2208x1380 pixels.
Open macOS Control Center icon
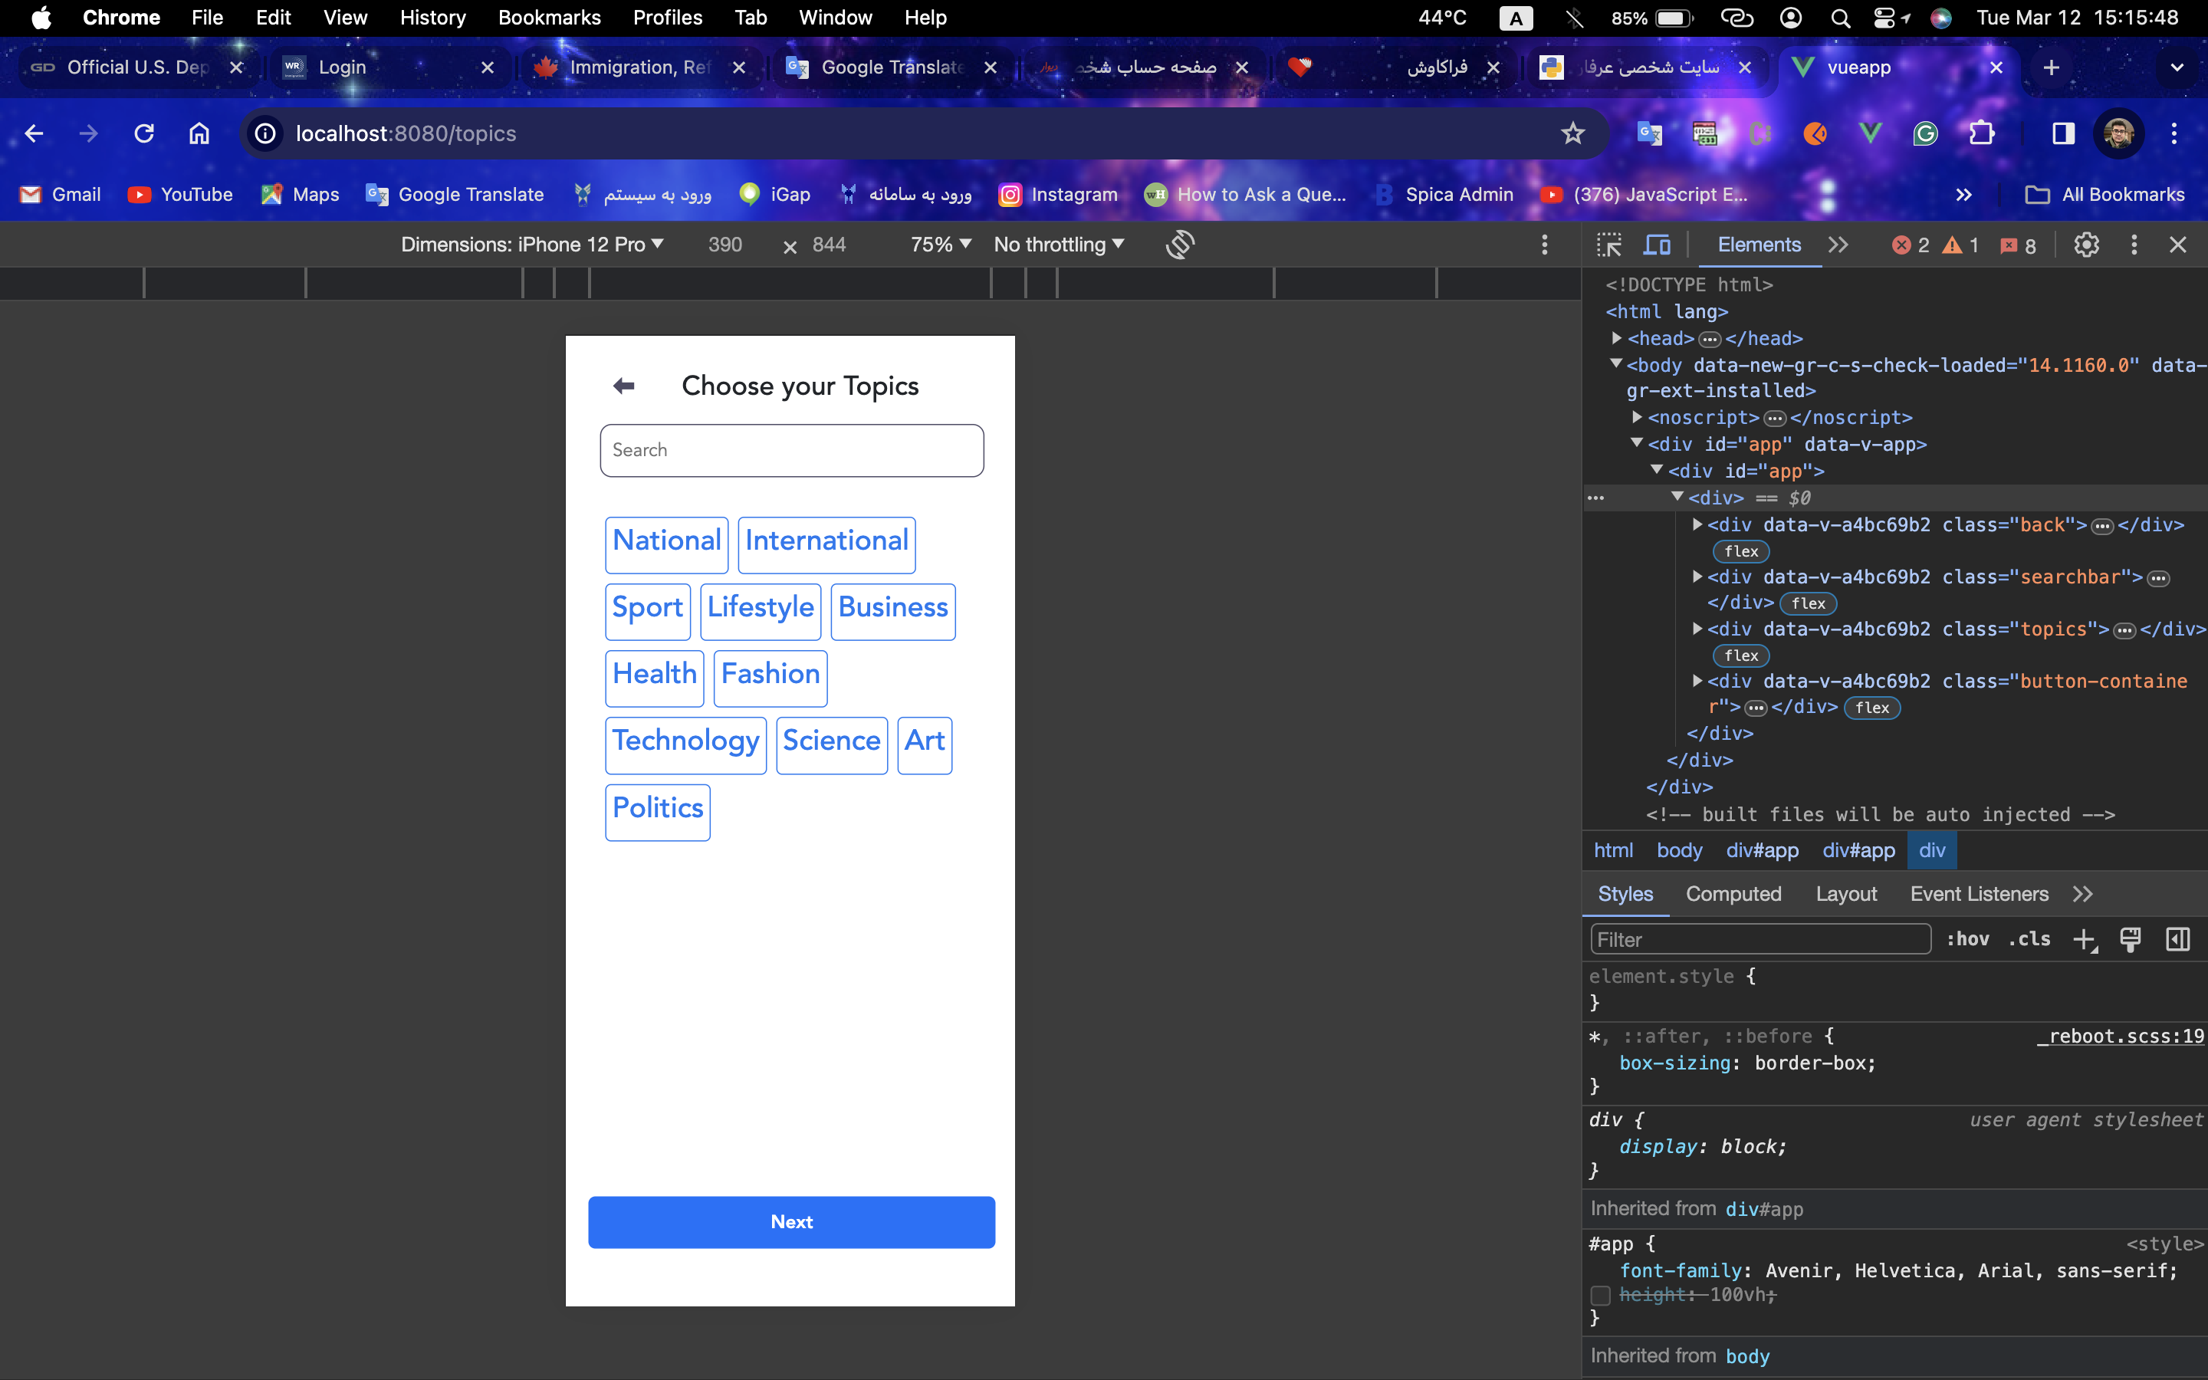tap(1883, 18)
